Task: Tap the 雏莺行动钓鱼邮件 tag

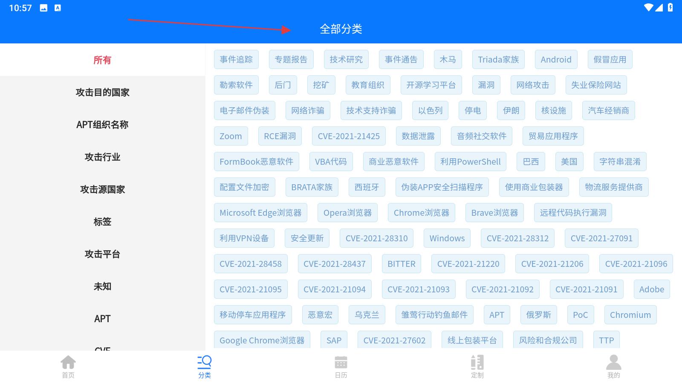Action: [x=434, y=315]
